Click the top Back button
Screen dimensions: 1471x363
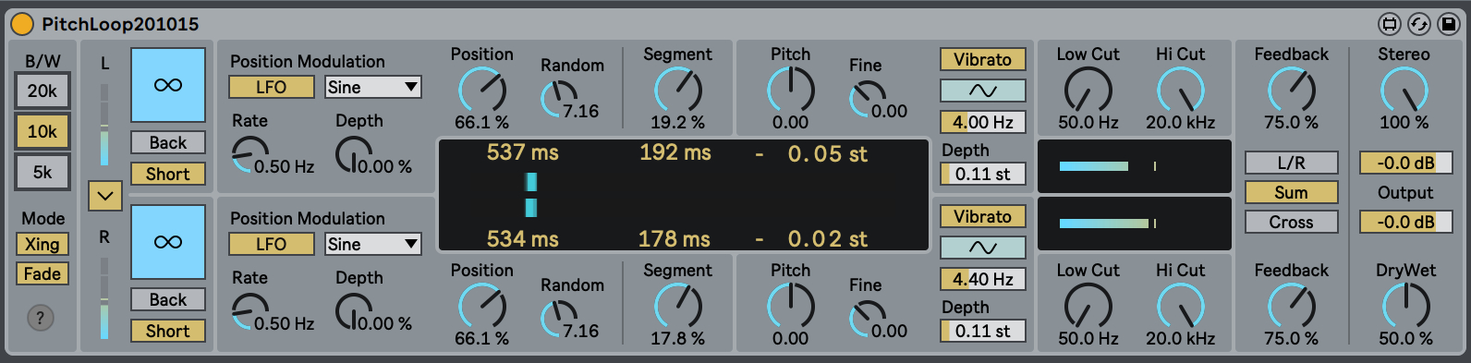click(x=168, y=142)
